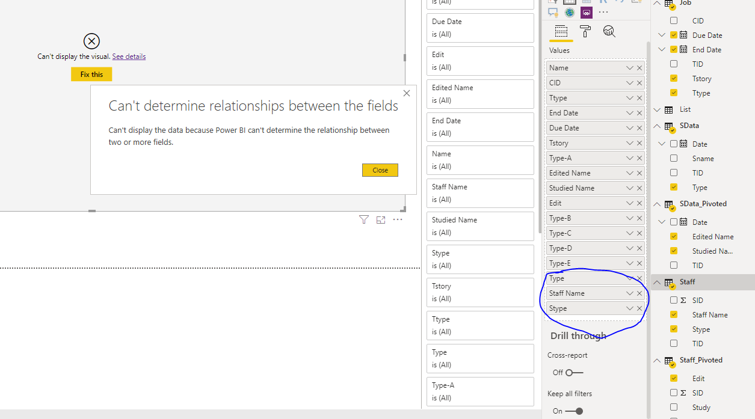Remove Studied Name from Values

(x=639, y=188)
